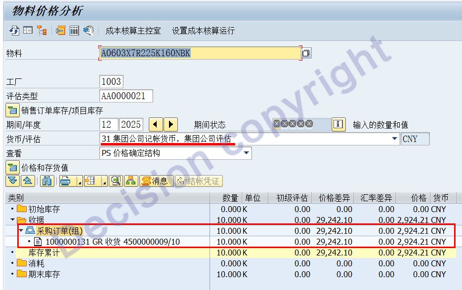Click the 消息 button

[x=157, y=181]
